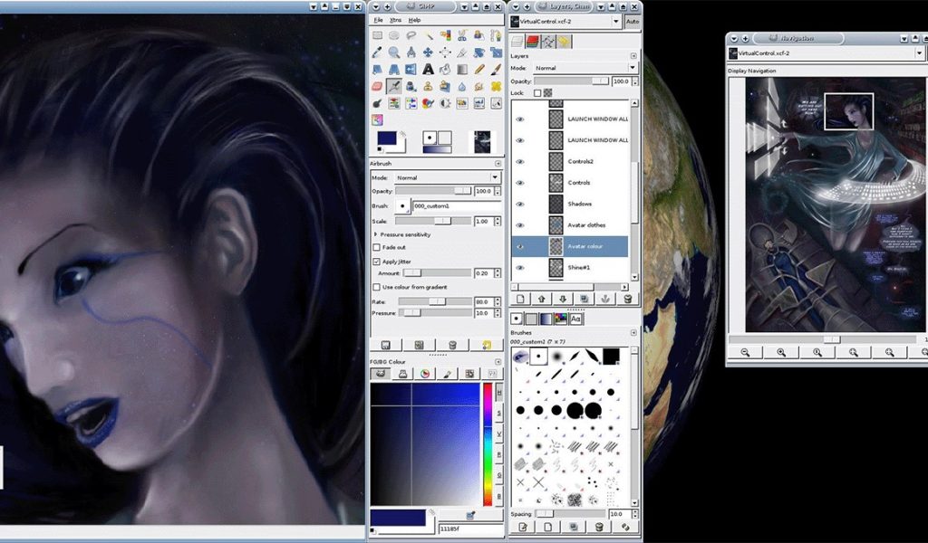This screenshot has width=928, height=543.
Task: Open the Xtns menu
Action: point(395,19)
